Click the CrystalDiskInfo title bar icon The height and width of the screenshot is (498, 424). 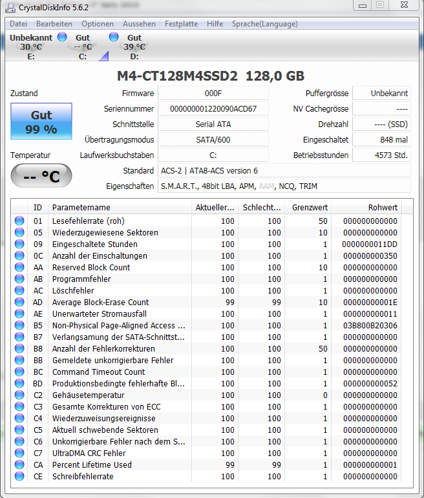(10, 7)
